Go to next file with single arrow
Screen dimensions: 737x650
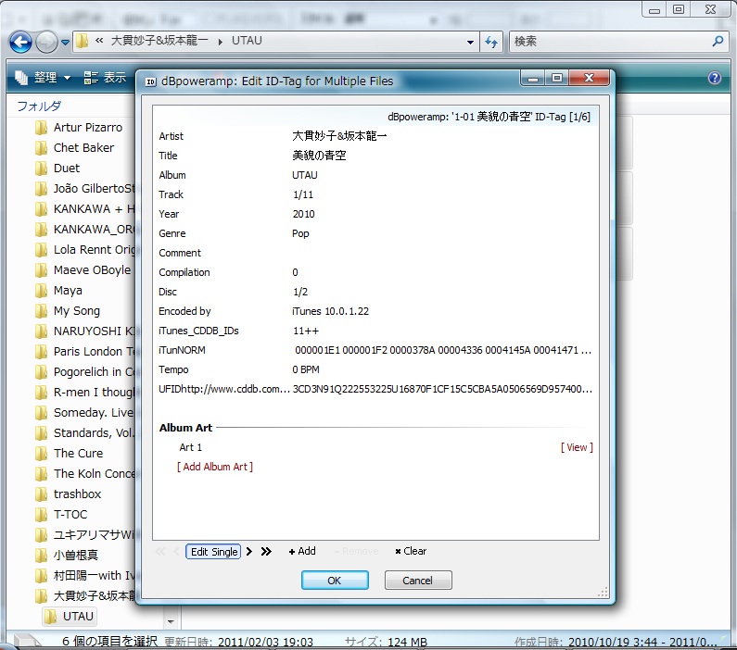point(249,552)
